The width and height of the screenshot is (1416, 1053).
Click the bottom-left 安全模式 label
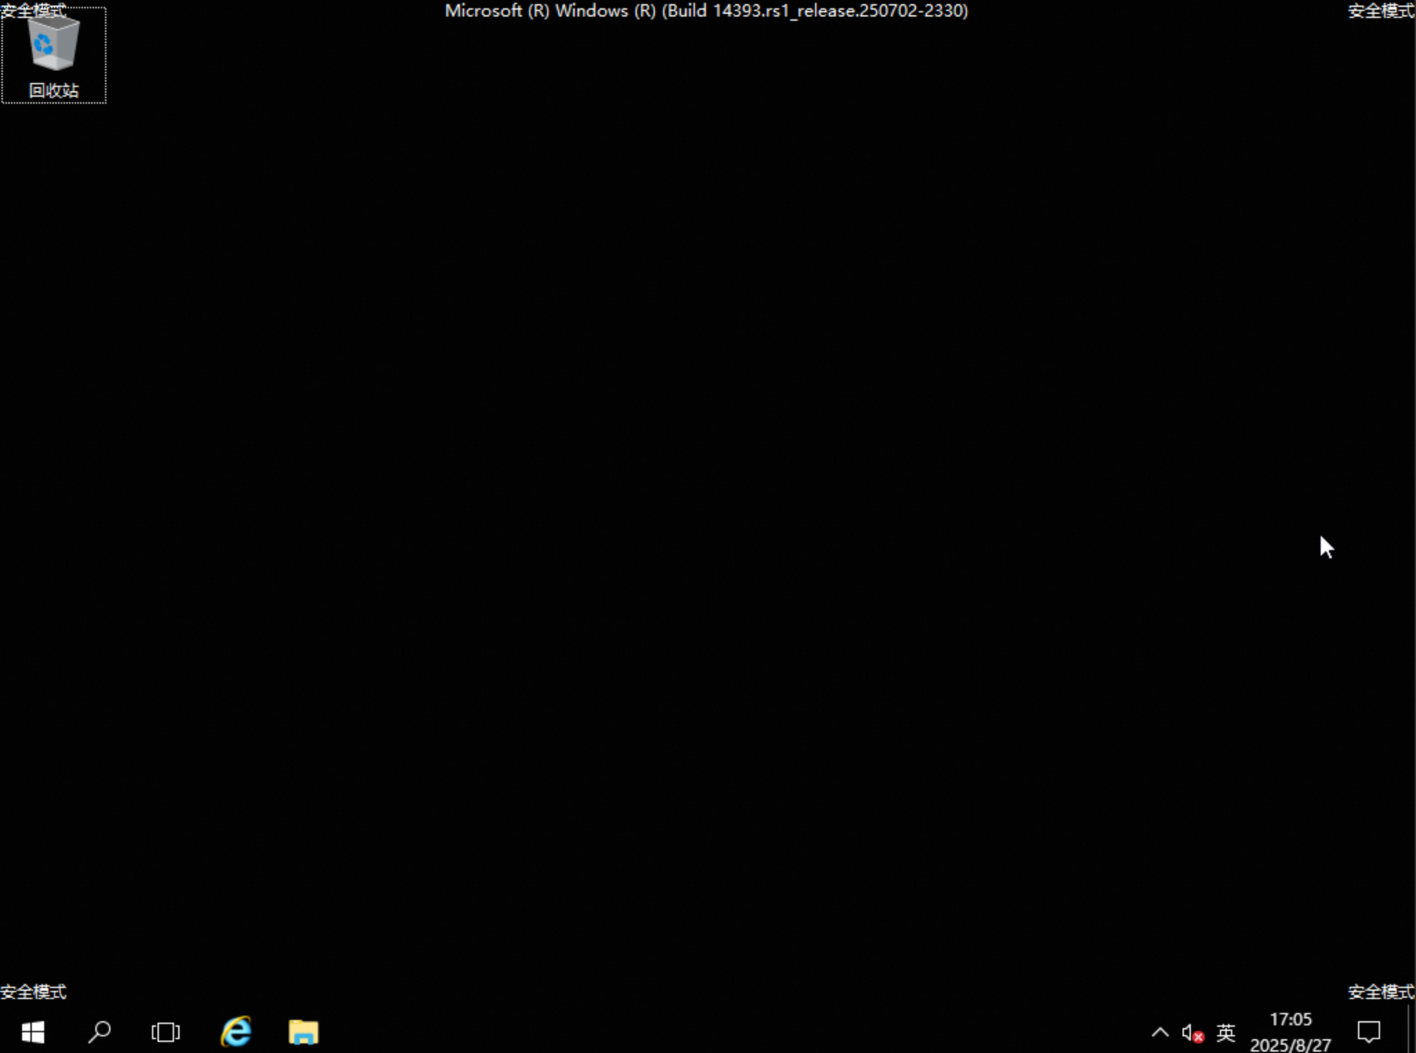point(33,992)
